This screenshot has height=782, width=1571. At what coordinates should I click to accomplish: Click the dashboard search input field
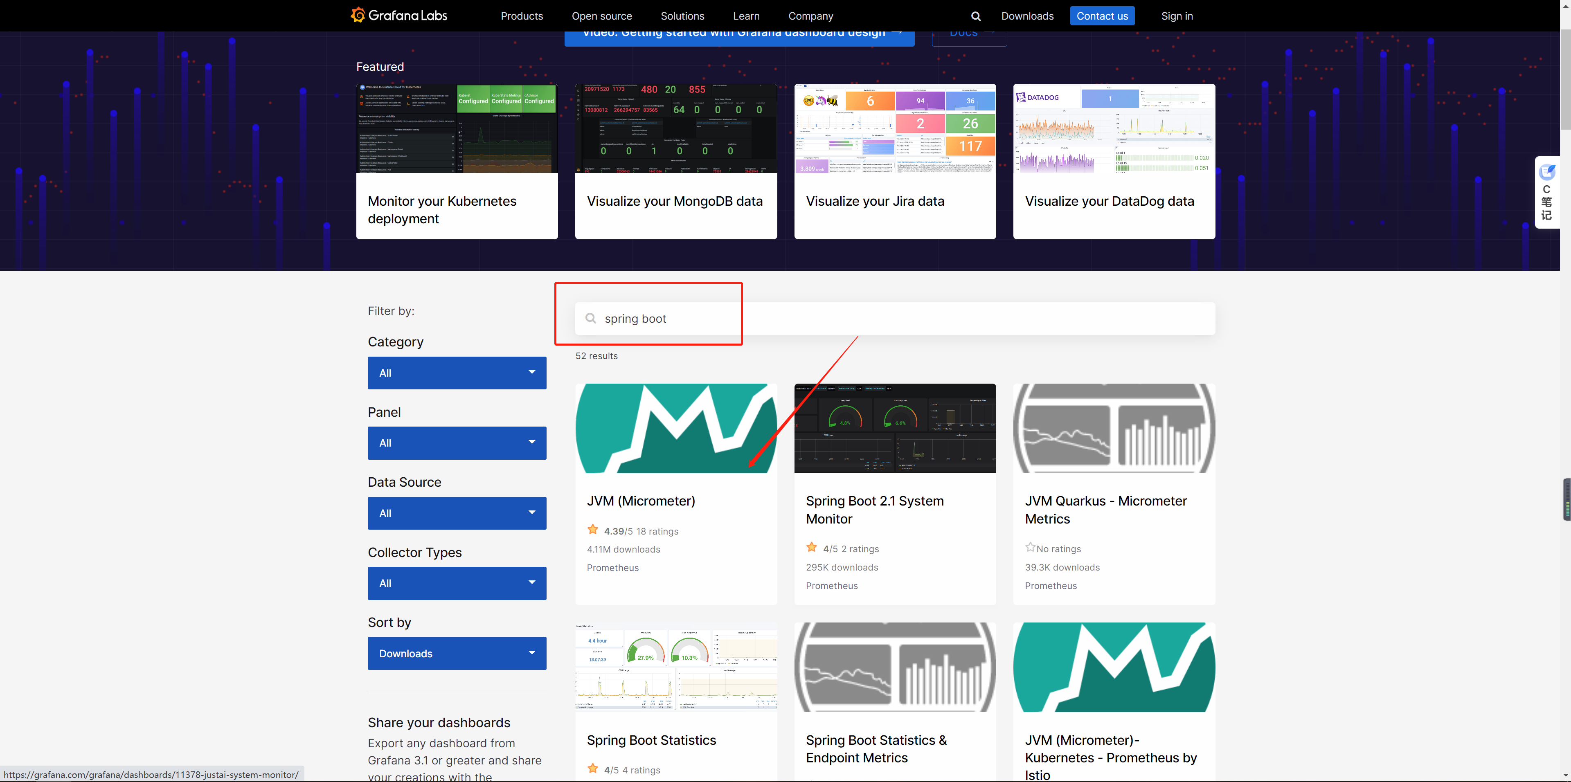tap(895, 318)
